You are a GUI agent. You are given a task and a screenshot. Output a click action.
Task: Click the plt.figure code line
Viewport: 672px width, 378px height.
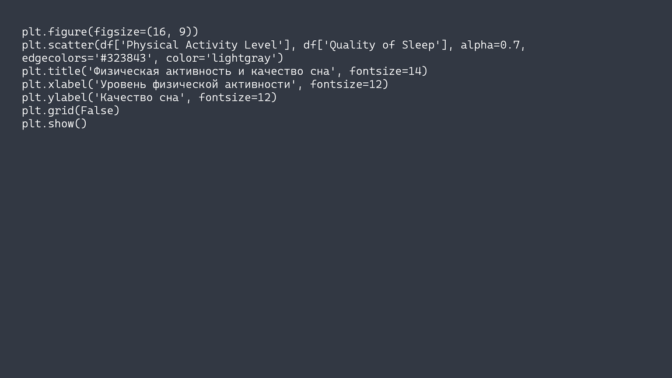pos(110,32)
